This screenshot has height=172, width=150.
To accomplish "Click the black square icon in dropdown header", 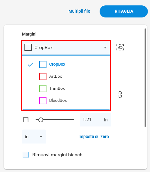I will pos(28,47).
